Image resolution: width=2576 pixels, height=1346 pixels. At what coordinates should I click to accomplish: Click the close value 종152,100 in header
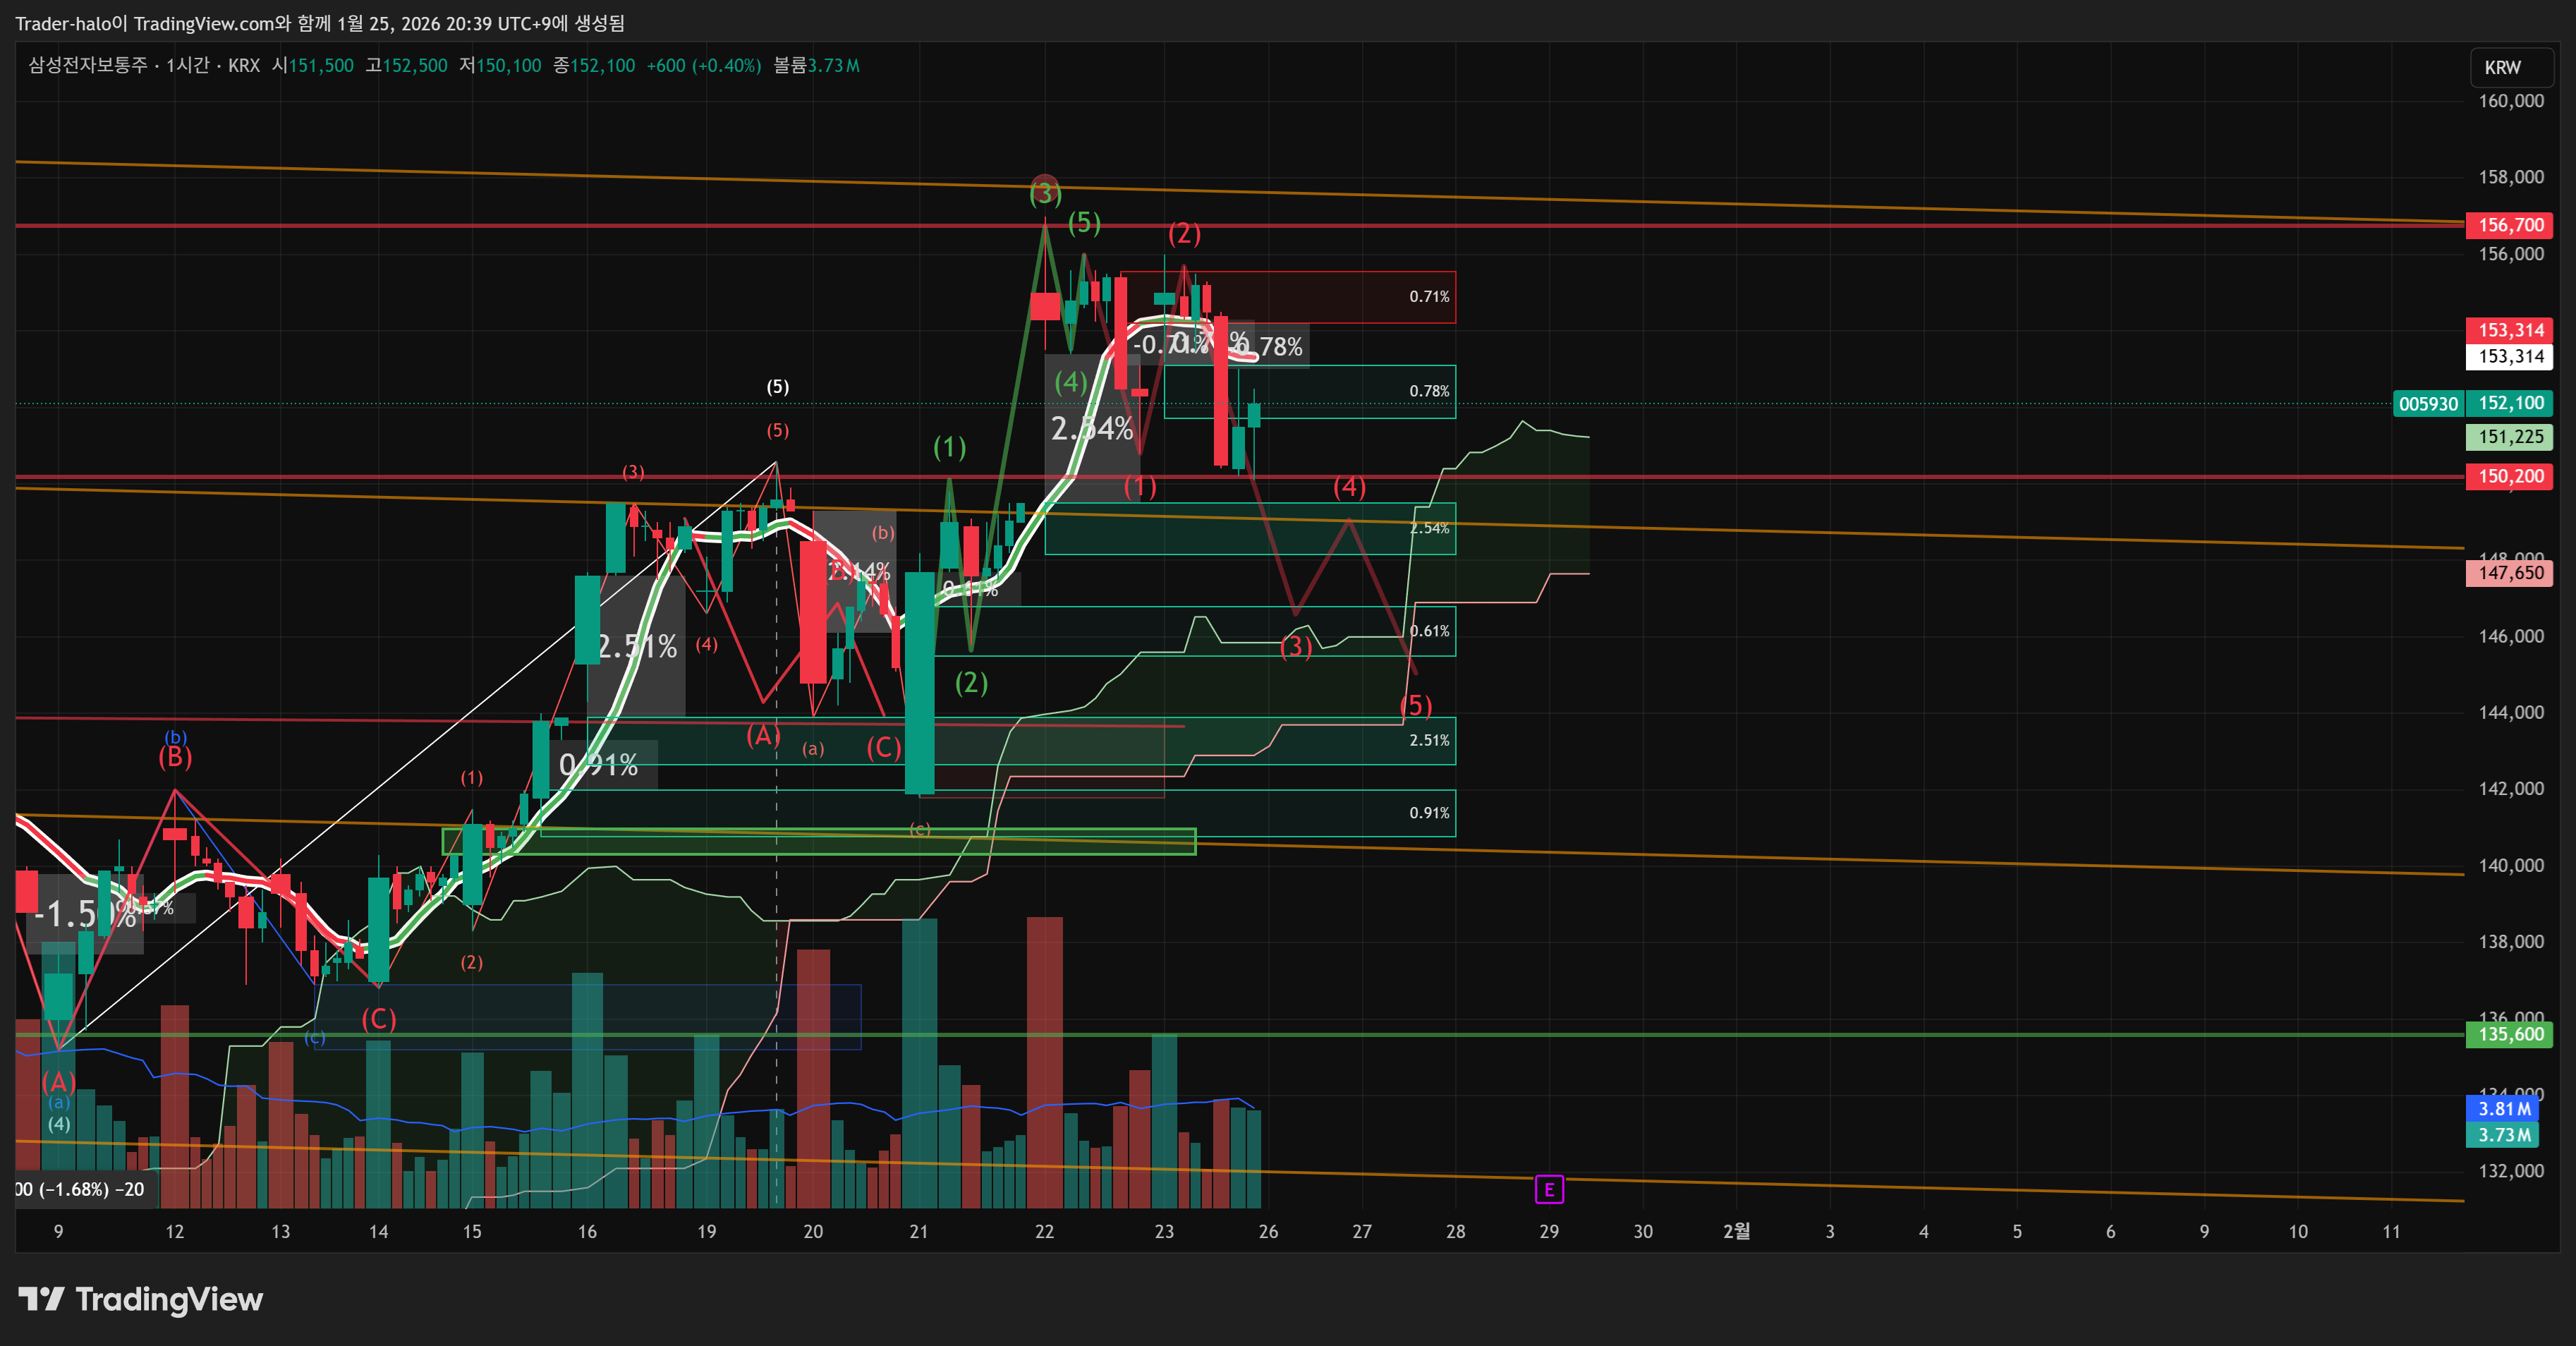594,66
